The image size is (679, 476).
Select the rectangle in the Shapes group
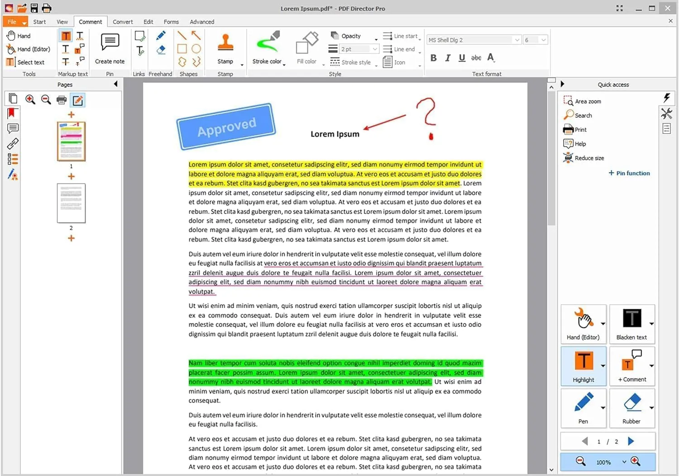click(x=183, y=49)
